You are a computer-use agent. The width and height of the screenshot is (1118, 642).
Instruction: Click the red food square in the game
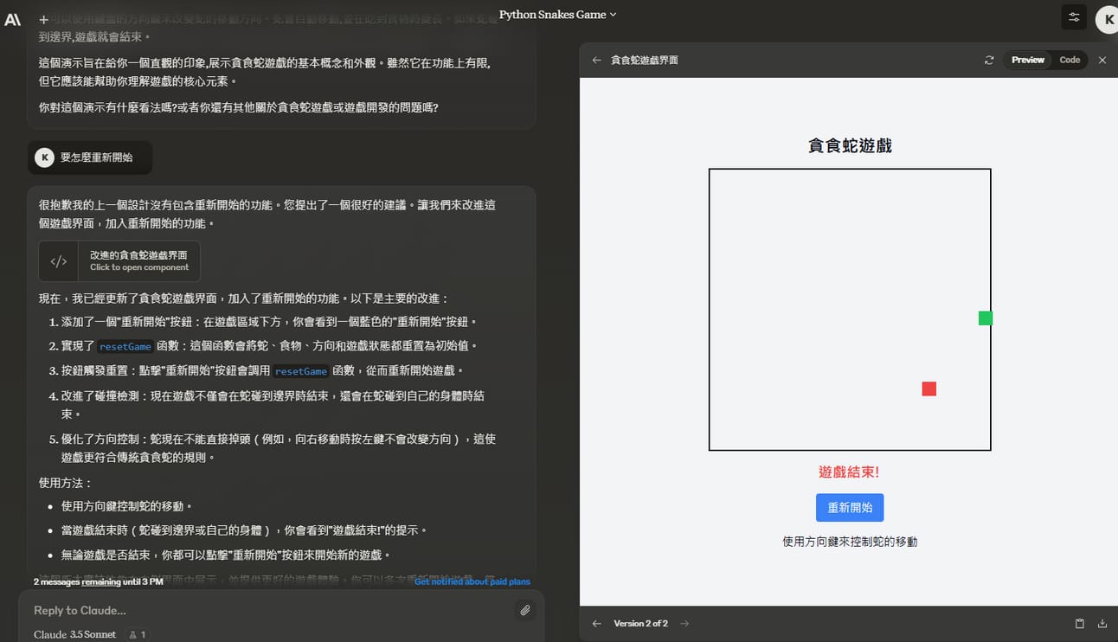928,389
